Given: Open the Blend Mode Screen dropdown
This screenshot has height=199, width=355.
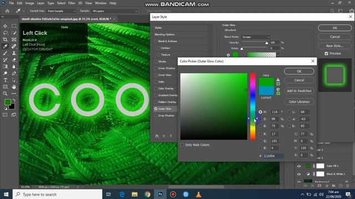Looking at the screenshot, I should tap(256, 37).
